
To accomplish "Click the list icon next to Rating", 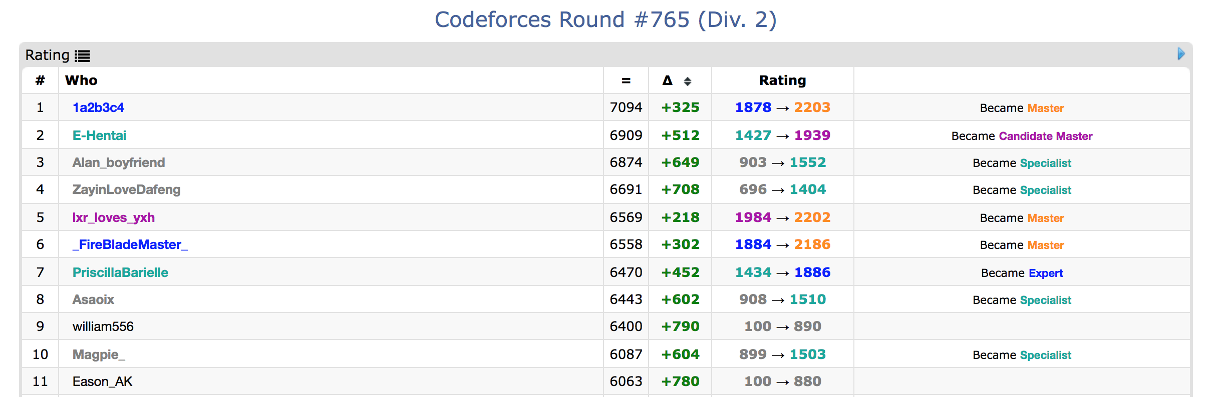I will (83, 56).
